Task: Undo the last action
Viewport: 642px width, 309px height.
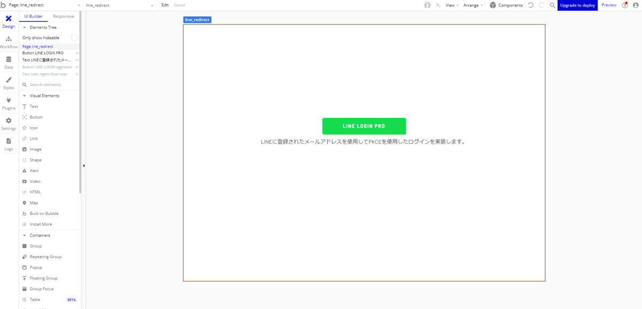Action: (530, 5)
